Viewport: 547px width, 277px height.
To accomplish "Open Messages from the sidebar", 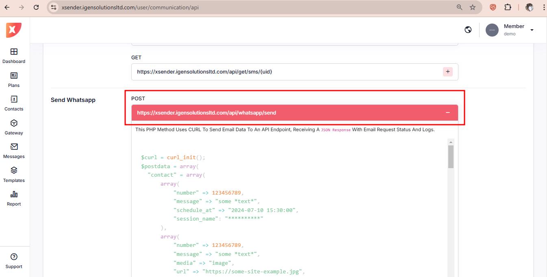I will pyautogui.click(x=14, y=151).
